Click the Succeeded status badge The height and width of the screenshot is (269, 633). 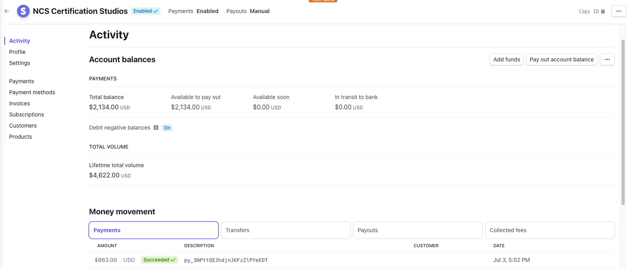point(159,260)
